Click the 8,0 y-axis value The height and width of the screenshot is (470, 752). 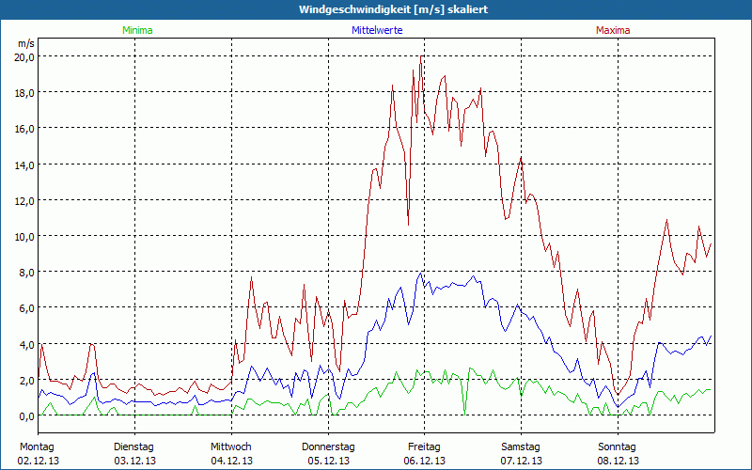(23, 273)
